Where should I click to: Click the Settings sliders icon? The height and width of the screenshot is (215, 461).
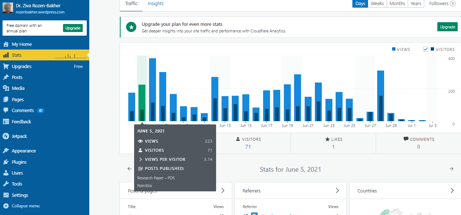tap(6, 195)
